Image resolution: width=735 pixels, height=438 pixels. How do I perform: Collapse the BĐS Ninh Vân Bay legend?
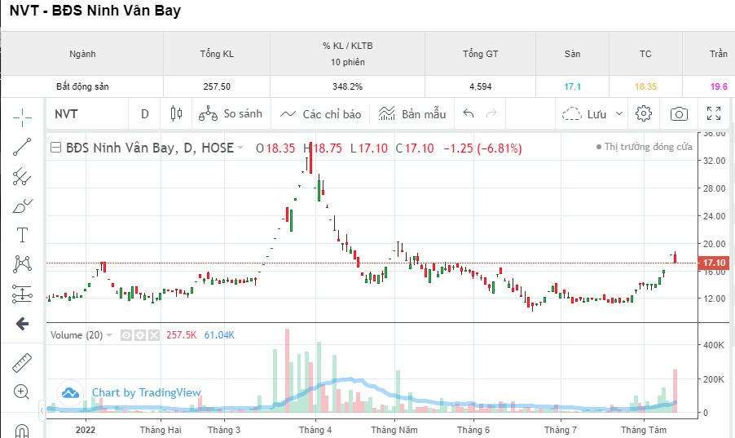pos(55,148)
